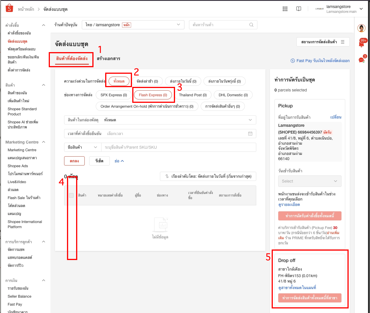Collapse the การเงิน sidebar section

[x=44, y=280]
